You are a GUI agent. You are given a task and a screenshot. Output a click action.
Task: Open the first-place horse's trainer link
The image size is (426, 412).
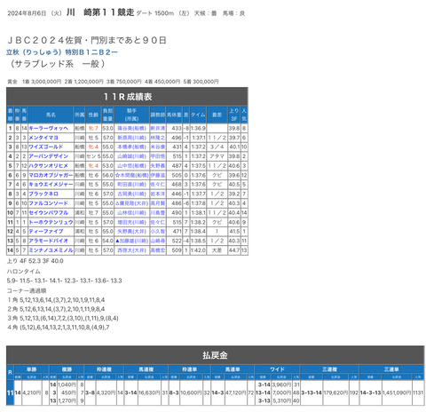158,128
